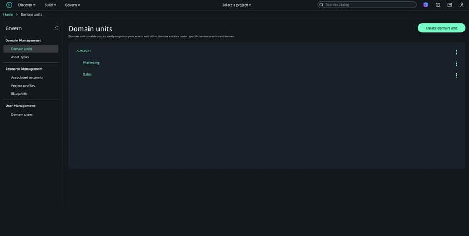This screenshot has width=469, height=236.
Task: Click the SageMaker Unified Studio logo icon
Action: tap(9, 5)
